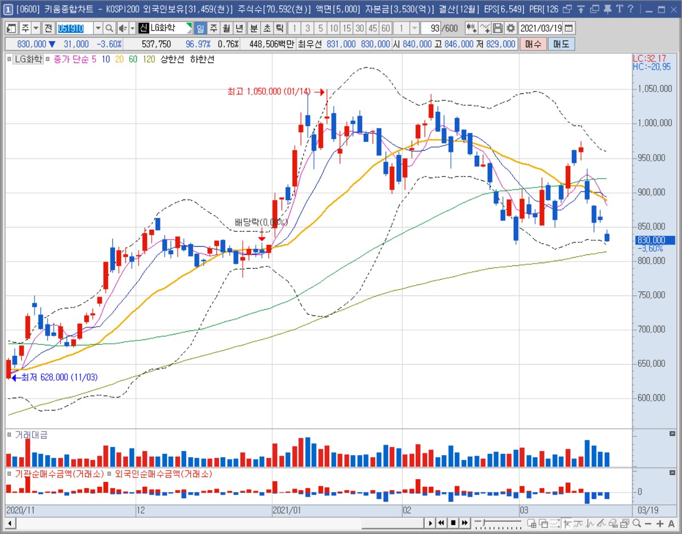Expand the 주 type dropdown arrow
The height and width of the screenshot is (534, 682).
pos(36,28)
